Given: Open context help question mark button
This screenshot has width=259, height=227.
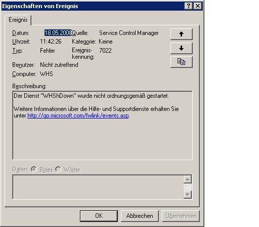Looking at the screenshot, I should (189, 6).
